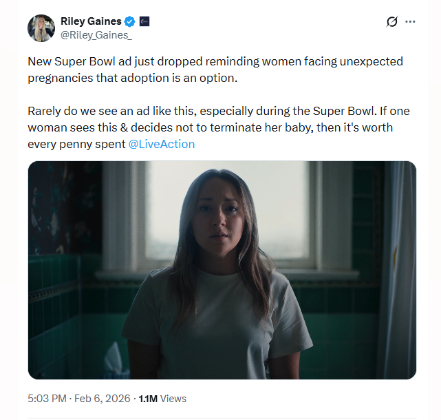
Task: Click the dark affiliation badge beside the name
Action: 144,21
